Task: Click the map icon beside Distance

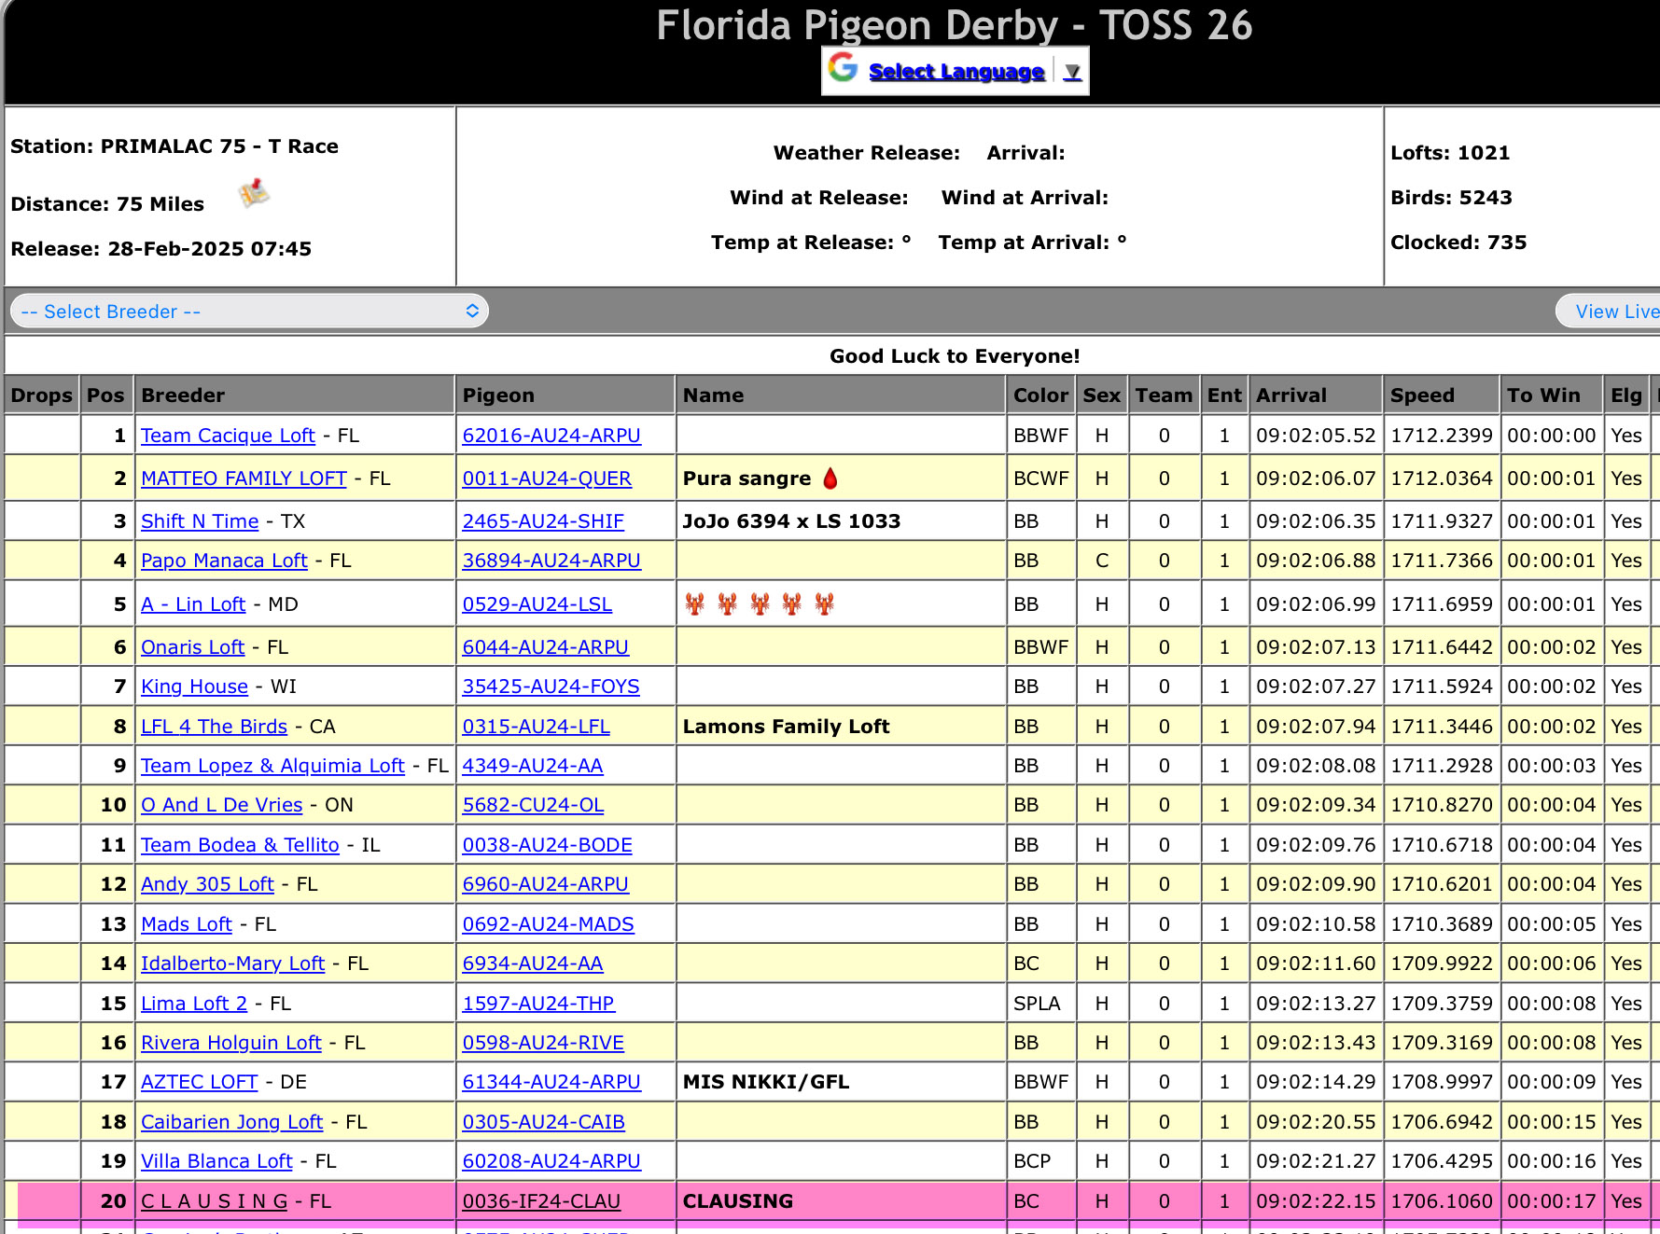Action: [253, 194]
